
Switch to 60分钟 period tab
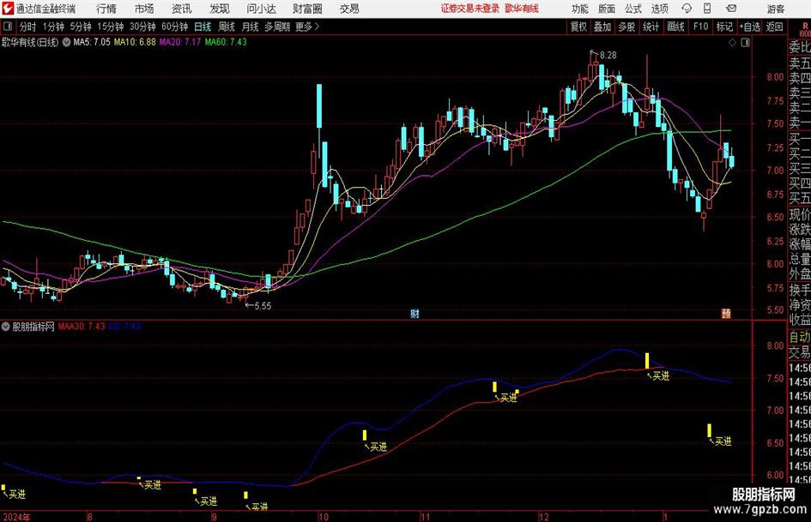pyautogui.click(x=174, y=27)
